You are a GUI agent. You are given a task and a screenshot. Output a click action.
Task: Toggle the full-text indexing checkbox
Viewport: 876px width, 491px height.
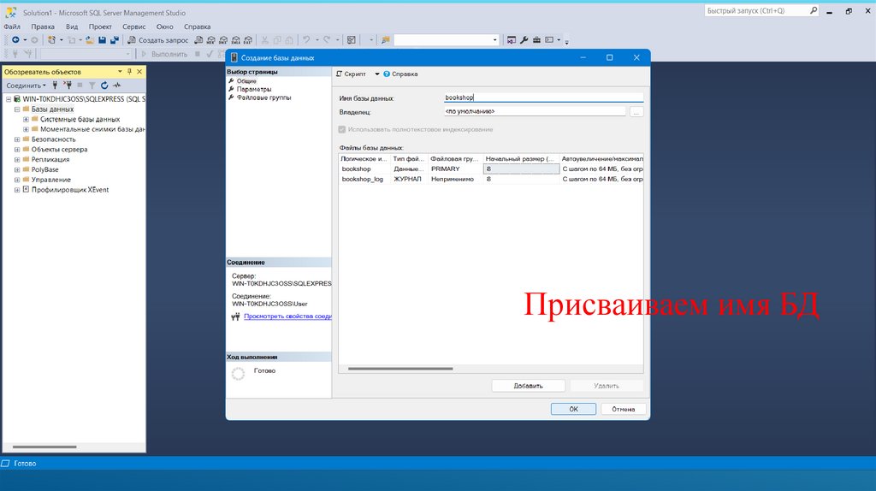pos(342,129)
